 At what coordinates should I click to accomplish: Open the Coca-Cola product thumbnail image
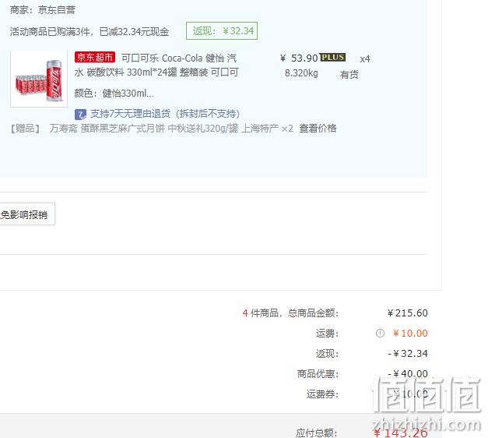(x=39, y=79)
